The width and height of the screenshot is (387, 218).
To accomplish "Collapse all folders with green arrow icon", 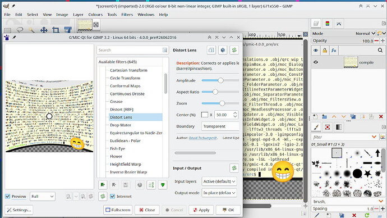I will [x=163, y=185].
